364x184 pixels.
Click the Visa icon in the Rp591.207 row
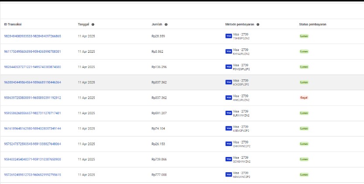(x=229, y=113)
